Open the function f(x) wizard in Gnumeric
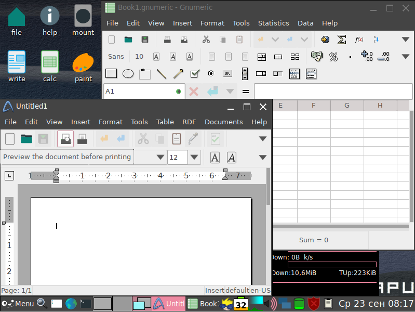This screenshot has height=312, width=415. (359, 40)
